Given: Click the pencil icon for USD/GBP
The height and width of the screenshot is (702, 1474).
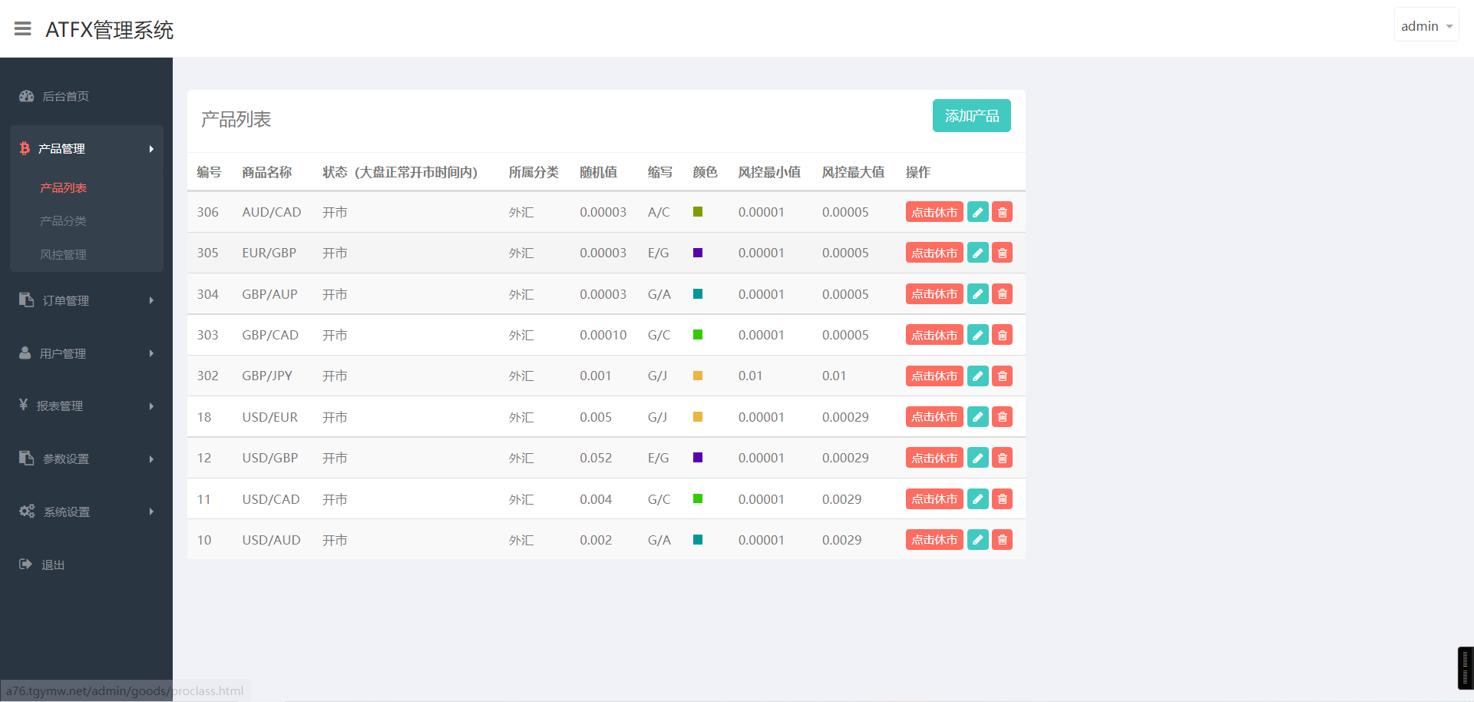Looking at the screenshot, I should pos(977,458).
